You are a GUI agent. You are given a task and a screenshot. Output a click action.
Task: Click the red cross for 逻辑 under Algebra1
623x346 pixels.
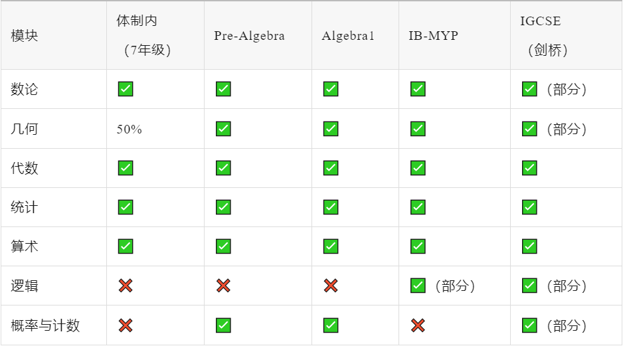coord(331,286)
